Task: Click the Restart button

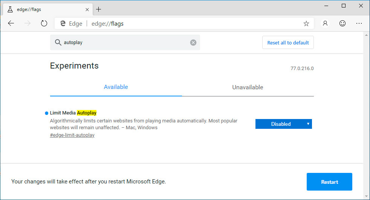Action: click(329, 182)
